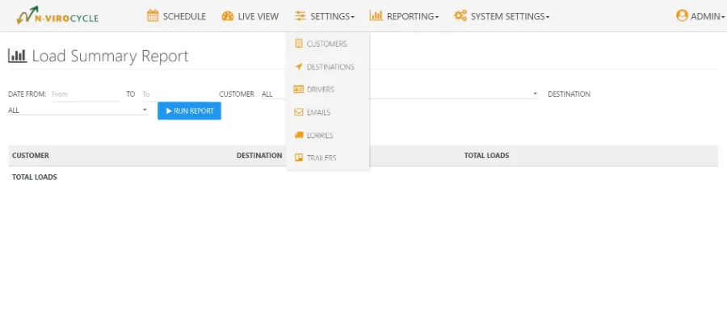Click the date To input field
The width and height of the screenshot is (727, 334).
tap(176, 94)
